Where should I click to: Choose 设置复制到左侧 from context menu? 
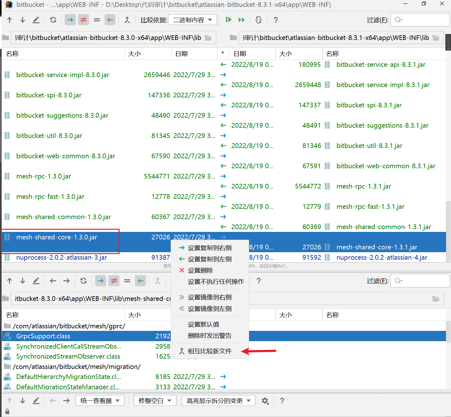210,259
